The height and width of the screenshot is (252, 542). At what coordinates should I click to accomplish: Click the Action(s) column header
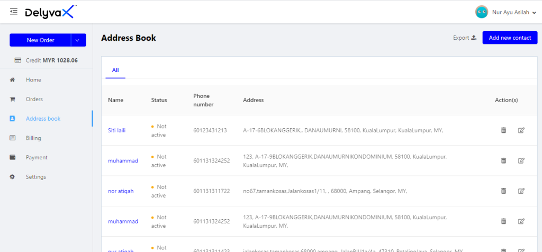click(507, 100)
